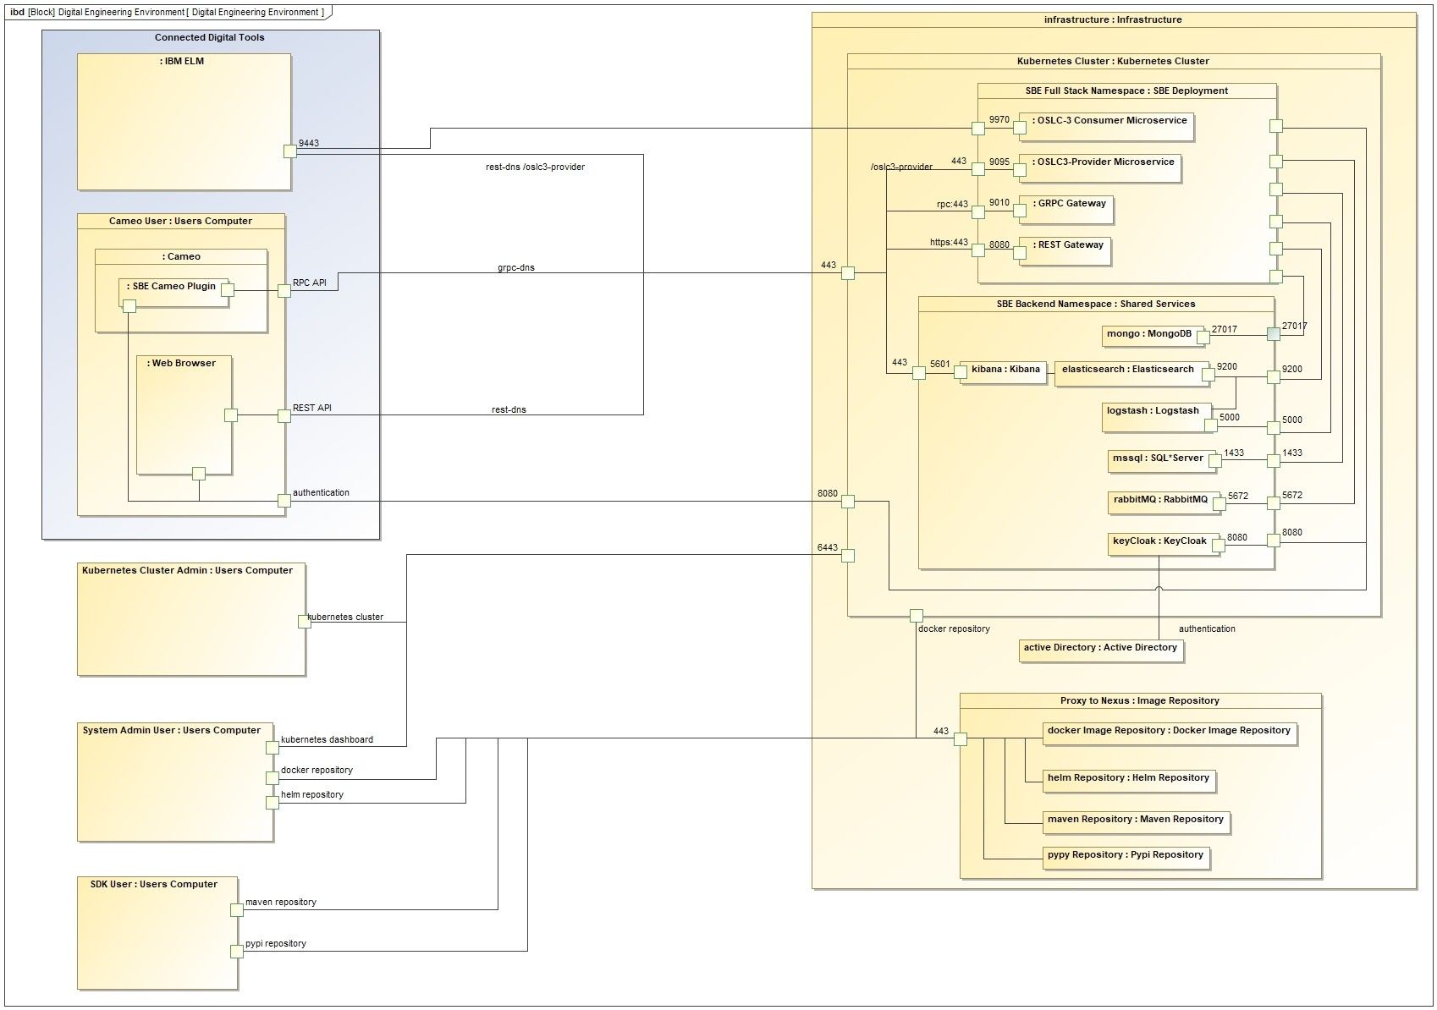This screenshot has width=1437, height=1010.
Task: Click the grpc-dns connector label
Action: pyautogui.click(x=518, y=268)
